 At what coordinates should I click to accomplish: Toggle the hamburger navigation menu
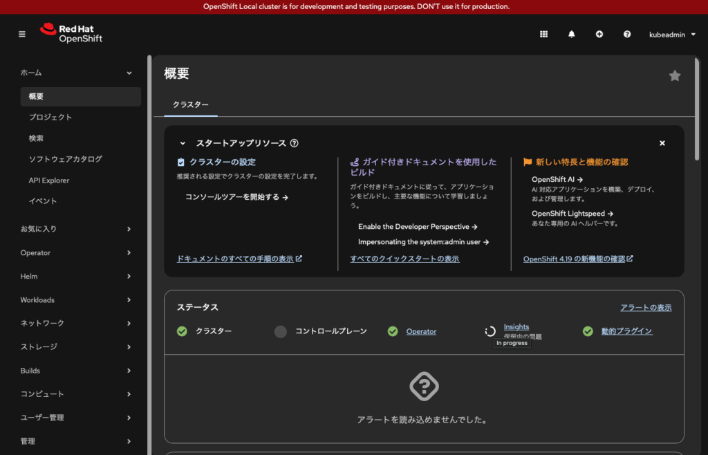(x=22, y=34)
